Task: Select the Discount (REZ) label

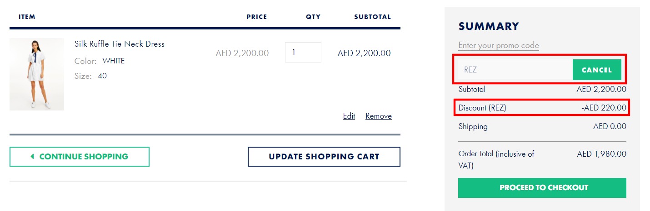Action: click(482, 108)
